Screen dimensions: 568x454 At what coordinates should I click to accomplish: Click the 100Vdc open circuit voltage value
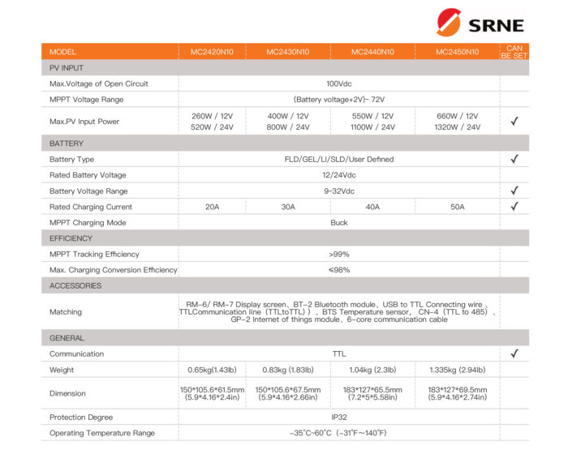click(x=339, y=84)
